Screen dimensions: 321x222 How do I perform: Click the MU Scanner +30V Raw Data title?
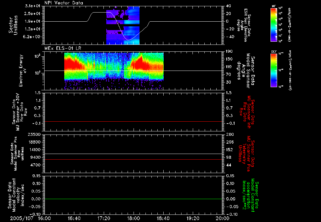pos(19,112)
